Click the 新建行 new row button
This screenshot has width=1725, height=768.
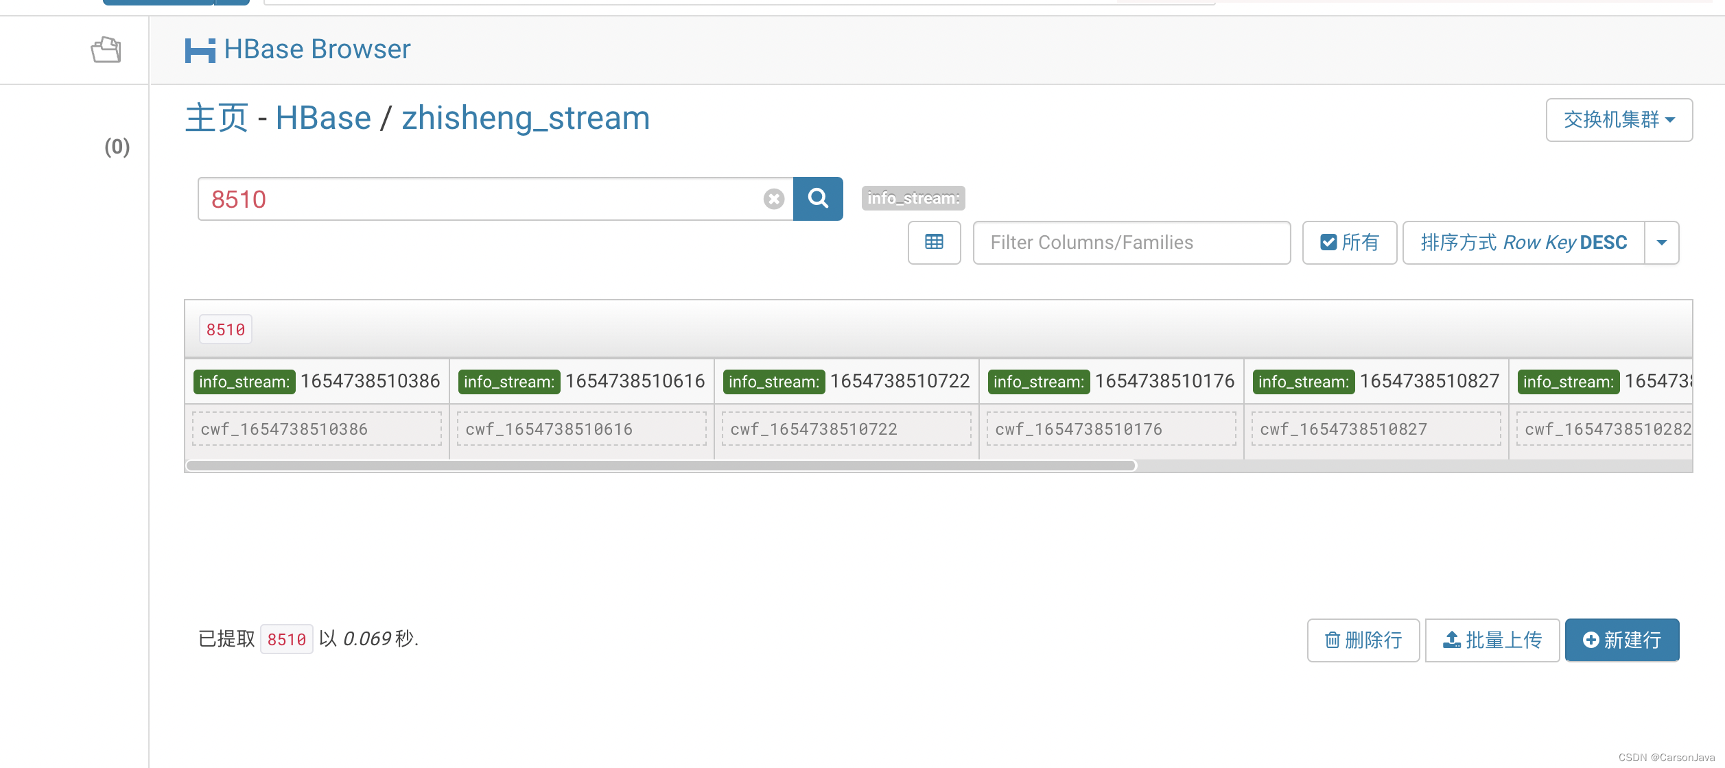click(x=1622, y=640)
